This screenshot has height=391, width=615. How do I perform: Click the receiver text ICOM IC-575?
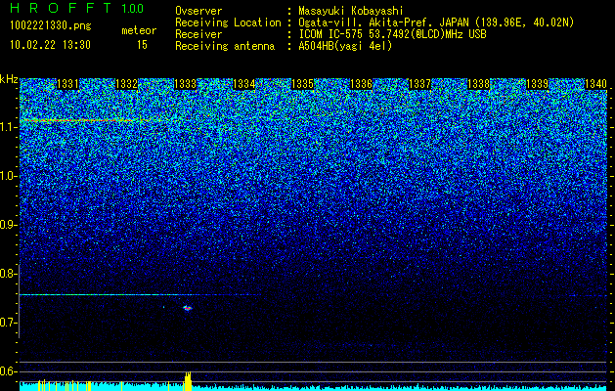[331, 34]
